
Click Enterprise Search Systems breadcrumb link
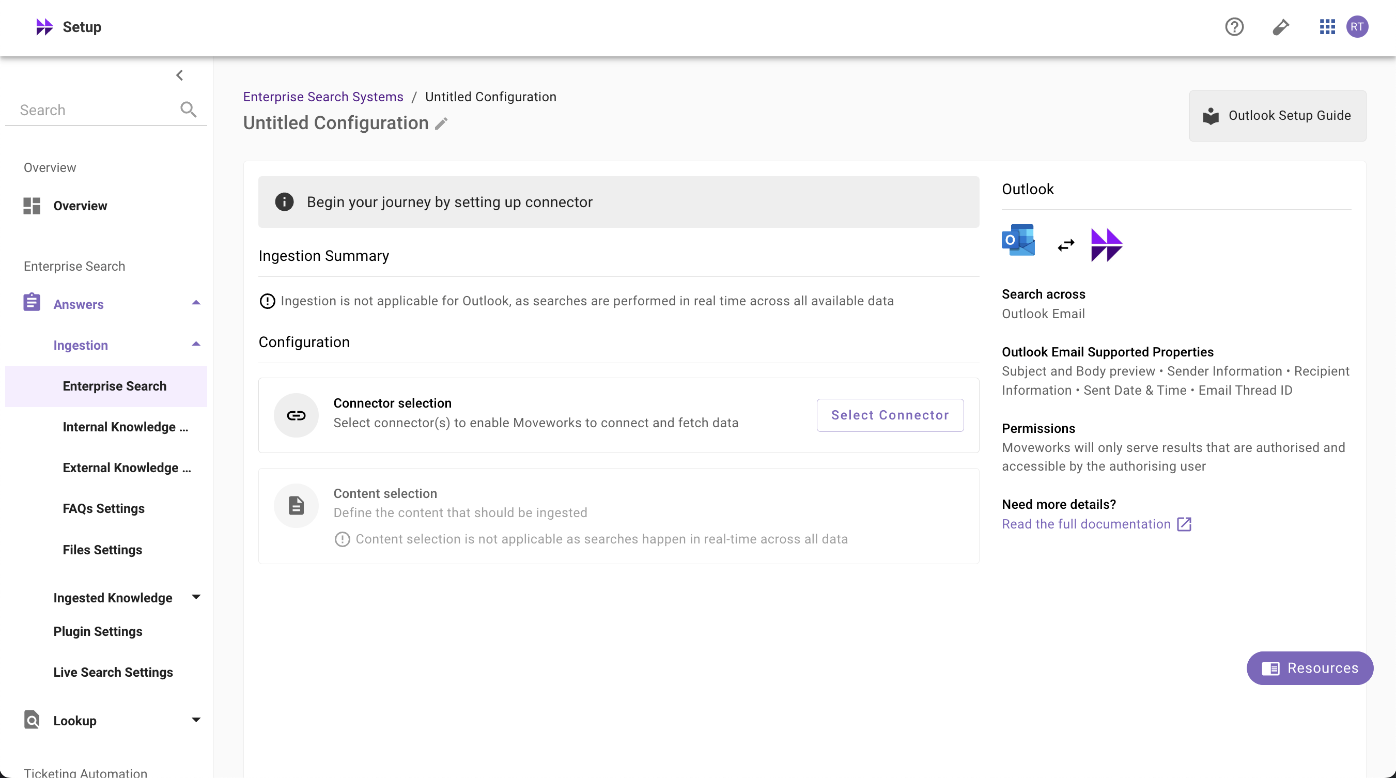[323, 97]
